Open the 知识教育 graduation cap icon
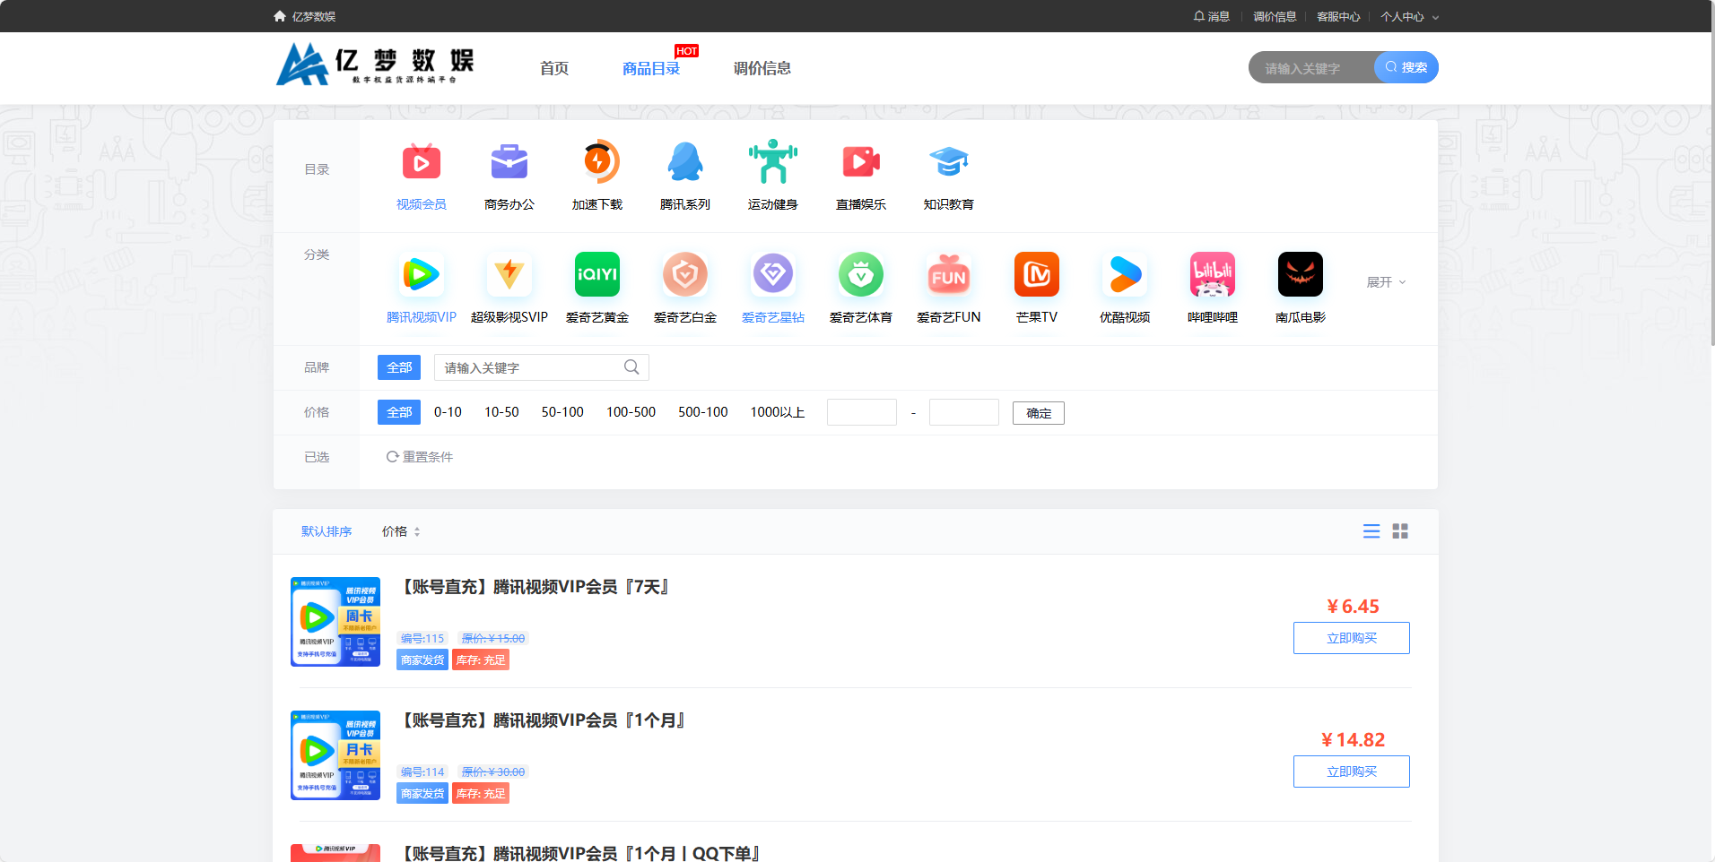 [x=949, y=162]
